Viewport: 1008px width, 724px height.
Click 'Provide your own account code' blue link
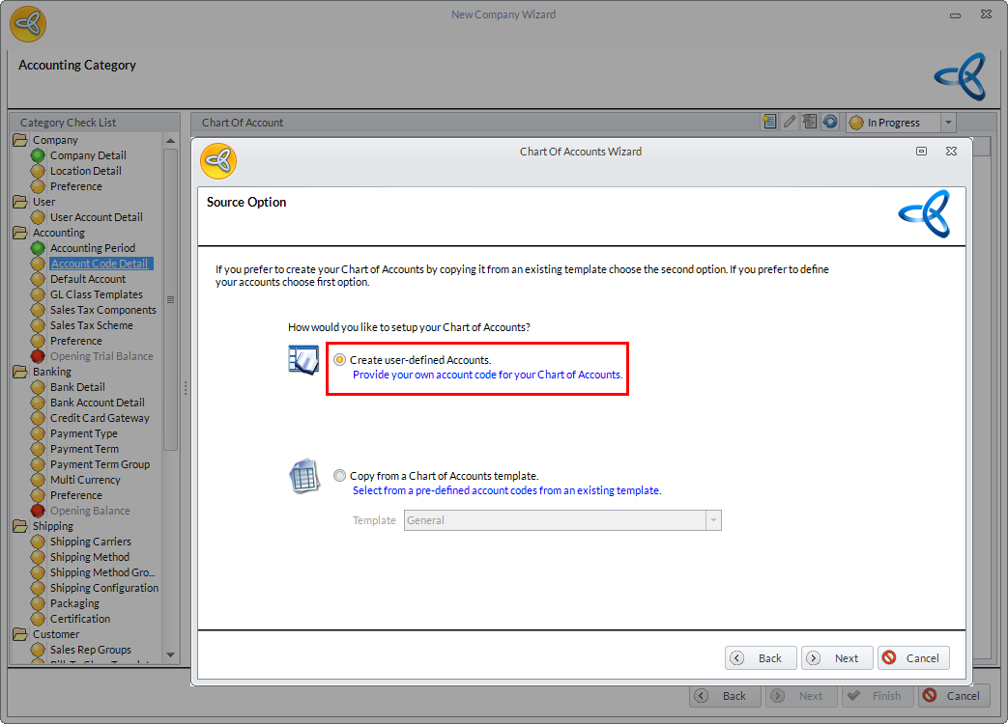tap(487, 375)
